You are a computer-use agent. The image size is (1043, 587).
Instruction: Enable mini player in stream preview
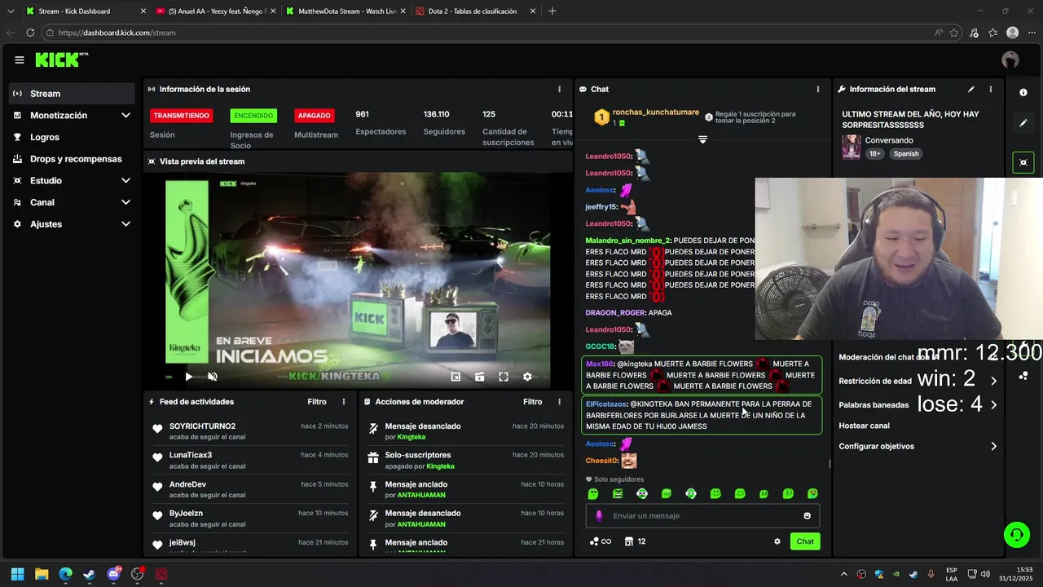tap(455, 377)
